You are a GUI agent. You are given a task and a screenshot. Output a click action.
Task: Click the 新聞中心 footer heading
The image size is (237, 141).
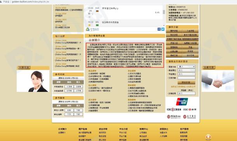(x=144, y=129)
